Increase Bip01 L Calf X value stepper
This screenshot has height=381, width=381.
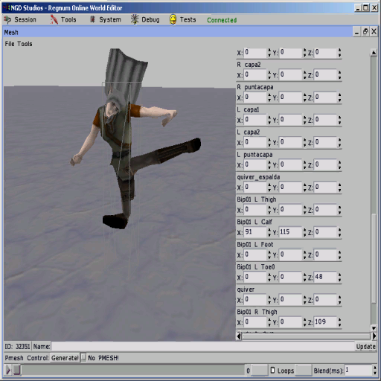coord(269,230)
